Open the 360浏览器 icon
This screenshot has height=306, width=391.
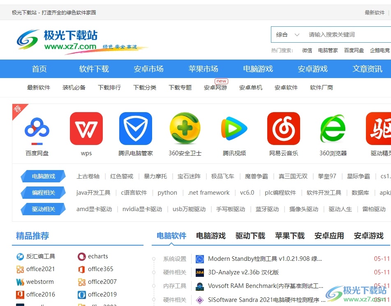point(333,128)
